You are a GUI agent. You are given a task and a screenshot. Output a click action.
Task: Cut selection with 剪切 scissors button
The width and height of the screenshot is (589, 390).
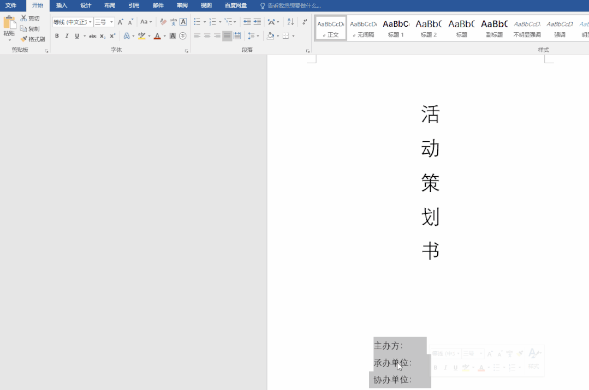[x=30, y=18]
